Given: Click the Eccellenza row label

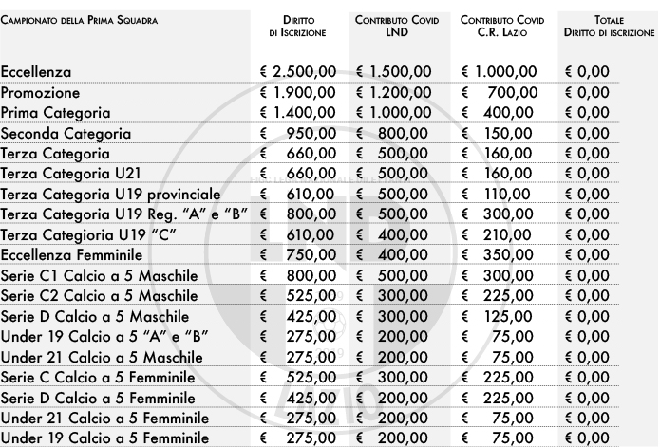Looking at the screenshot, I should [36, 72].
